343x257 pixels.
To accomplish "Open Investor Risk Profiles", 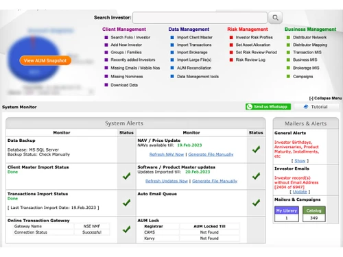I will 255,37.
